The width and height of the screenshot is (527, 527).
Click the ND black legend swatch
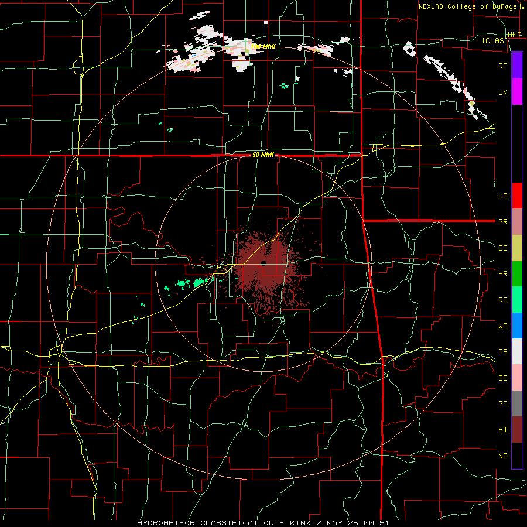(x=517, y=456)
